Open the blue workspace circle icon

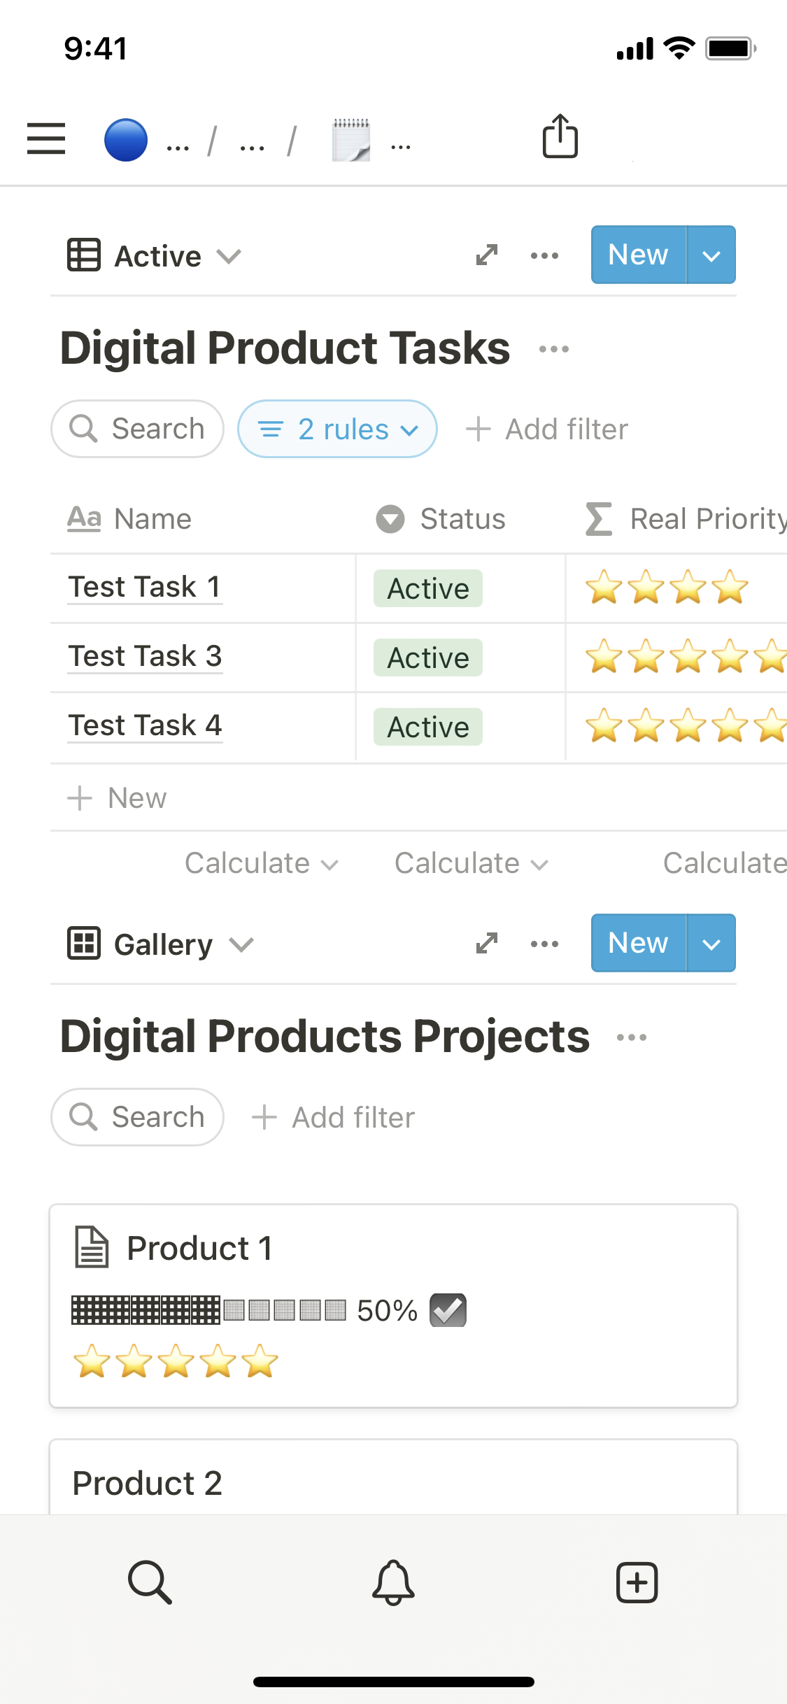tap(126, 140)
